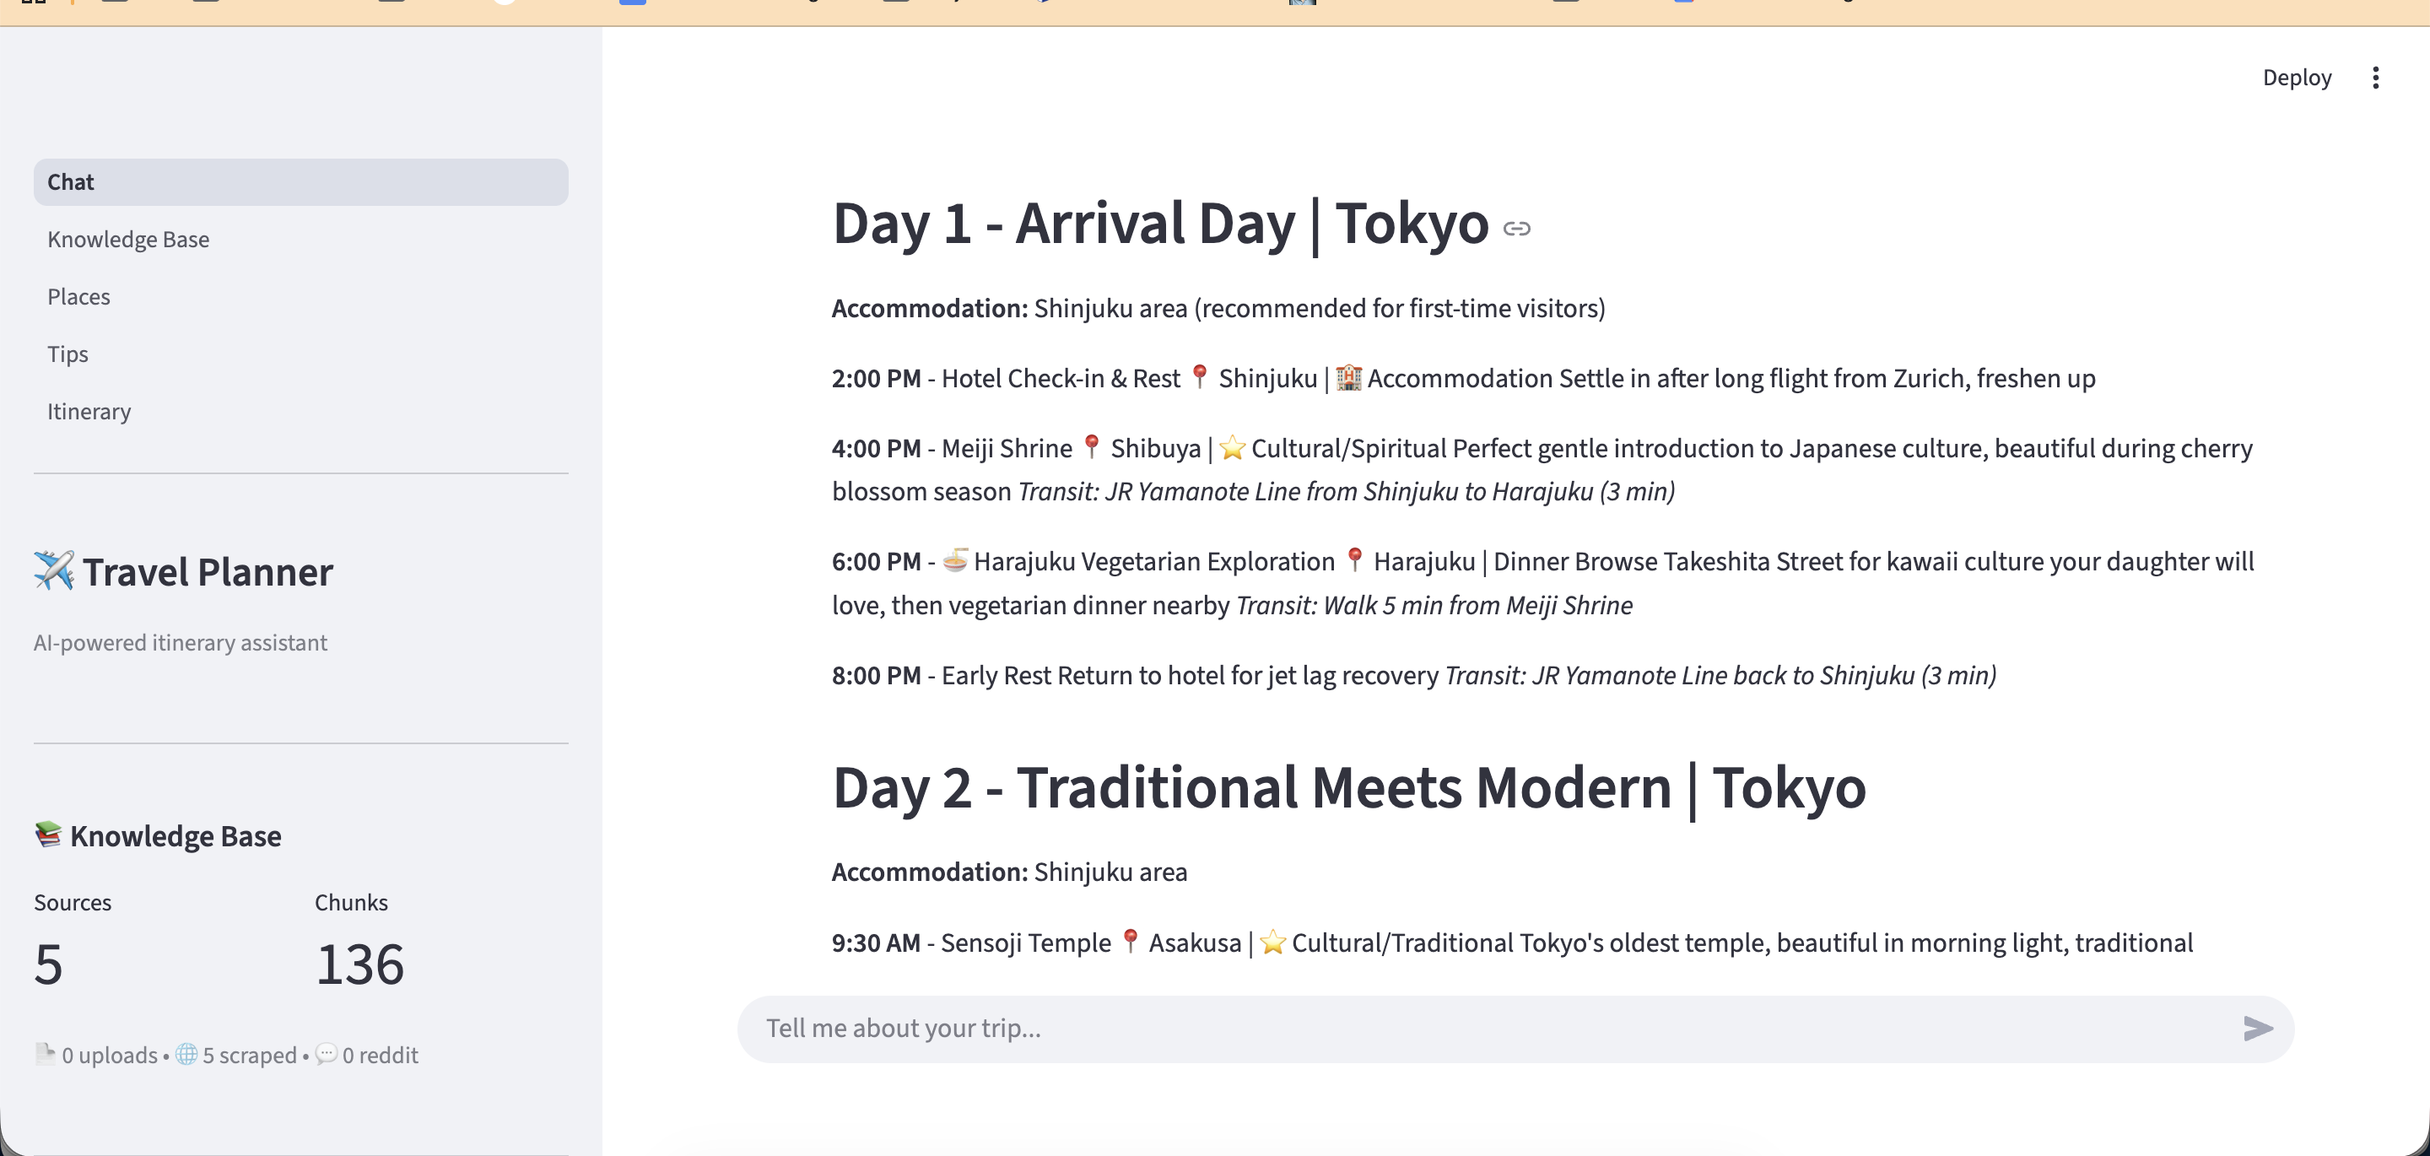Select Knowledge Base in the sidebar

tap(128, 239)
